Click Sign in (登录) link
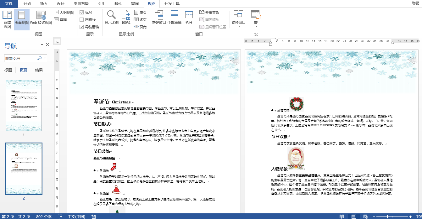The image size is (422, 219). [415, 3]
